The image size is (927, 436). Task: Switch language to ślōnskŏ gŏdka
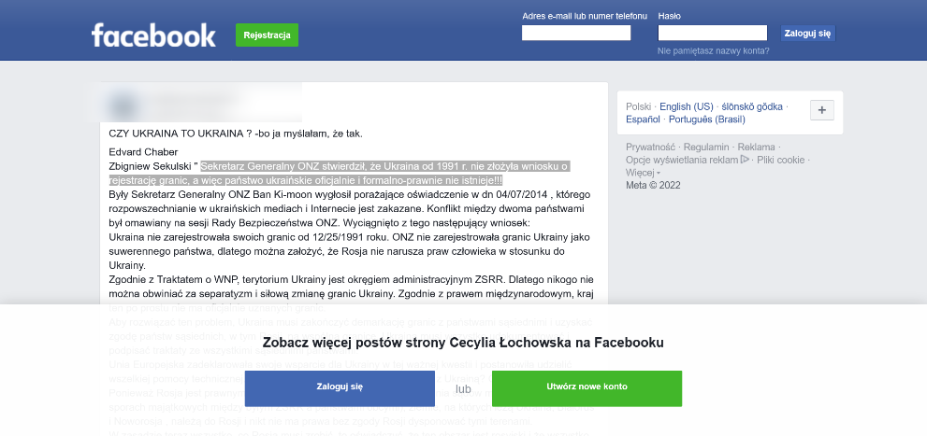[x=752, y=106]
